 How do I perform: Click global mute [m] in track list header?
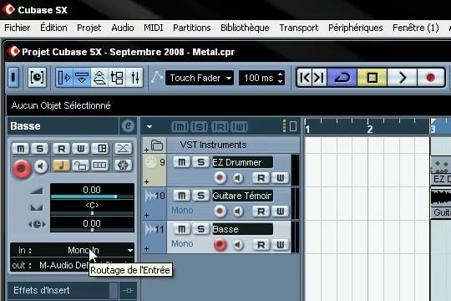[180, 126]
